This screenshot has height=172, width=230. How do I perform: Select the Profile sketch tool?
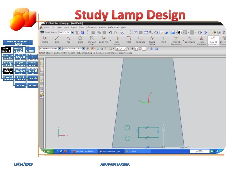pyautogui.click(x=45, y=39)
